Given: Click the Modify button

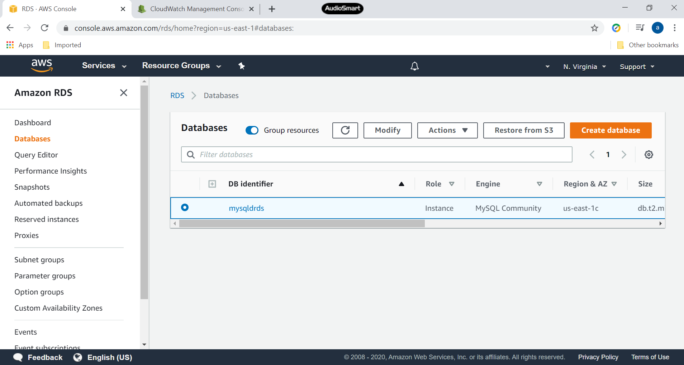Looking at the screenshot, I should coord(388,130).
